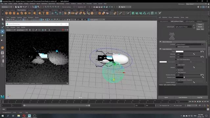Click the first green UV editor shelf icon
Screen dimensions: 210x118
point(133,13)
